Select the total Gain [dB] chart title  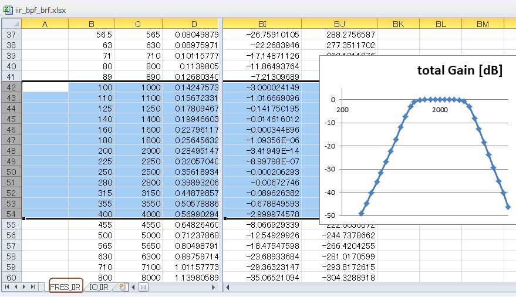click(460, 70)
